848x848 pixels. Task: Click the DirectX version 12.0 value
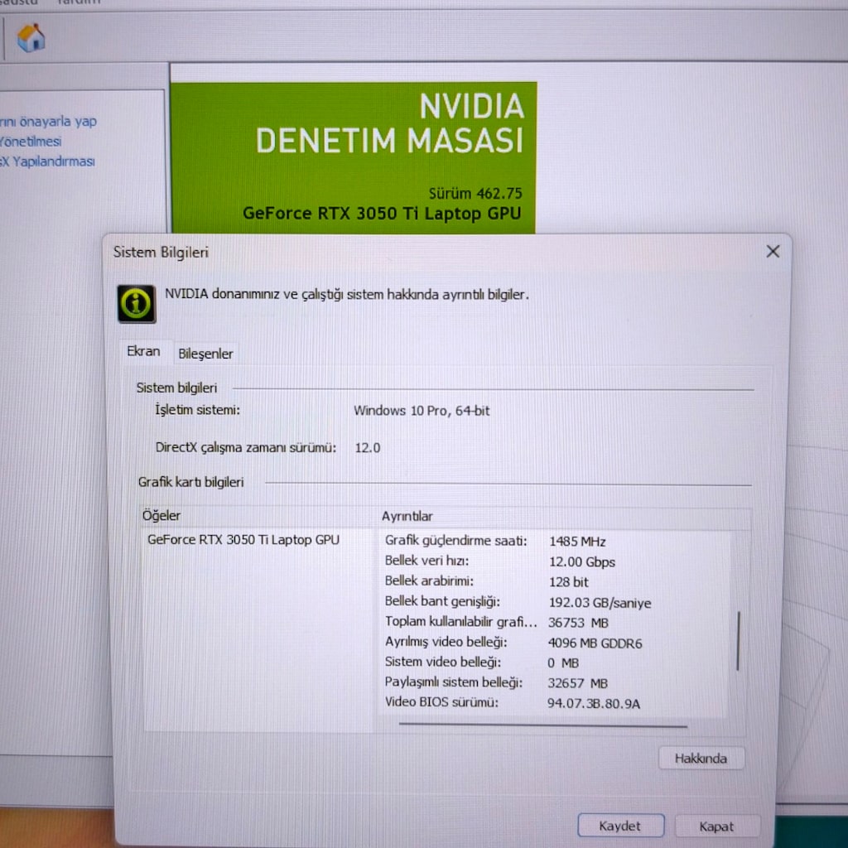coord(367,448)
